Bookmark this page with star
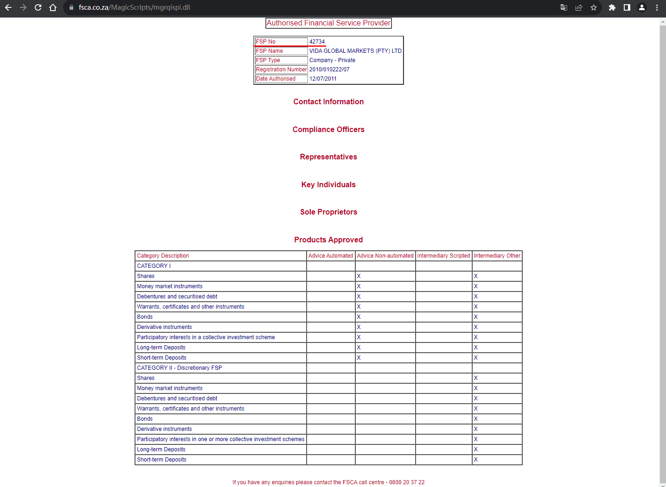This screenshot has width=666, height=487. tap(594, 7)
